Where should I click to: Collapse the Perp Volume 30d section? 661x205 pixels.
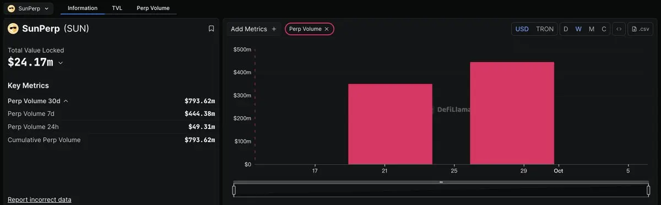pyautogui.click(x=66, y=101)
